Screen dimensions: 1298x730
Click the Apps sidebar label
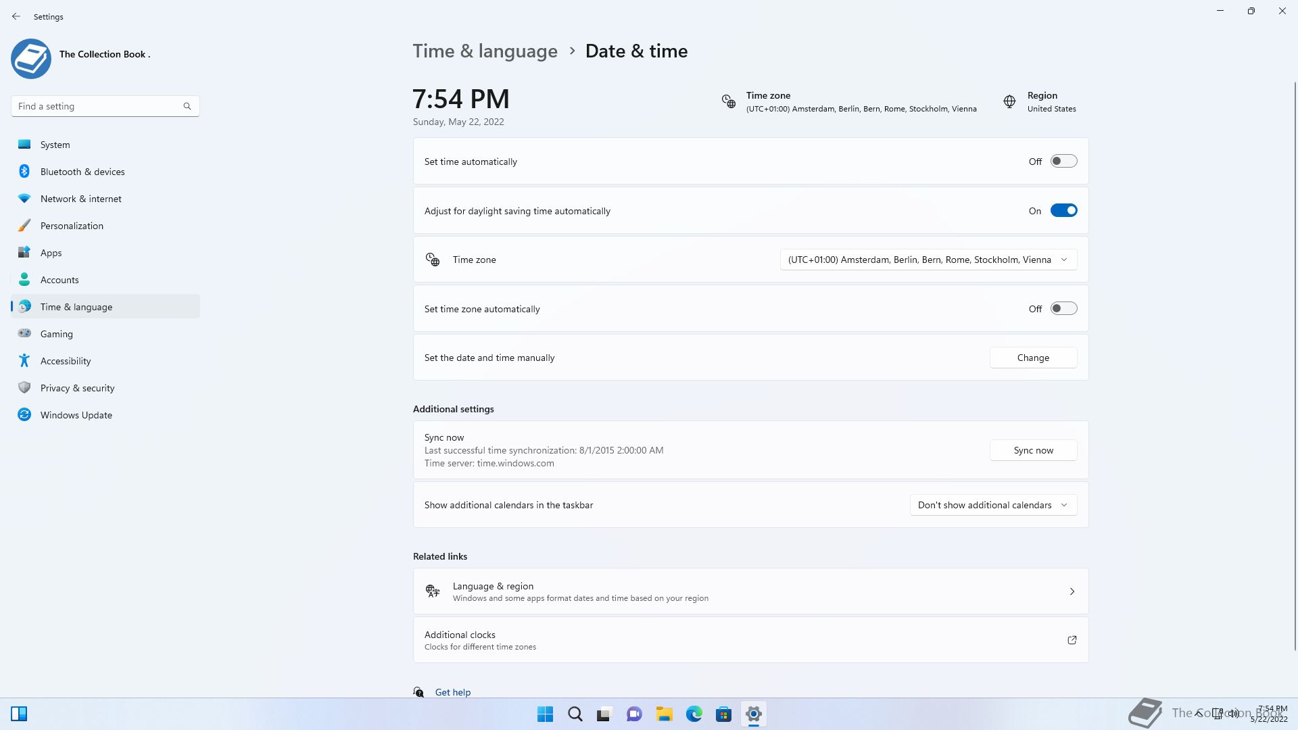tap(51, 253)
